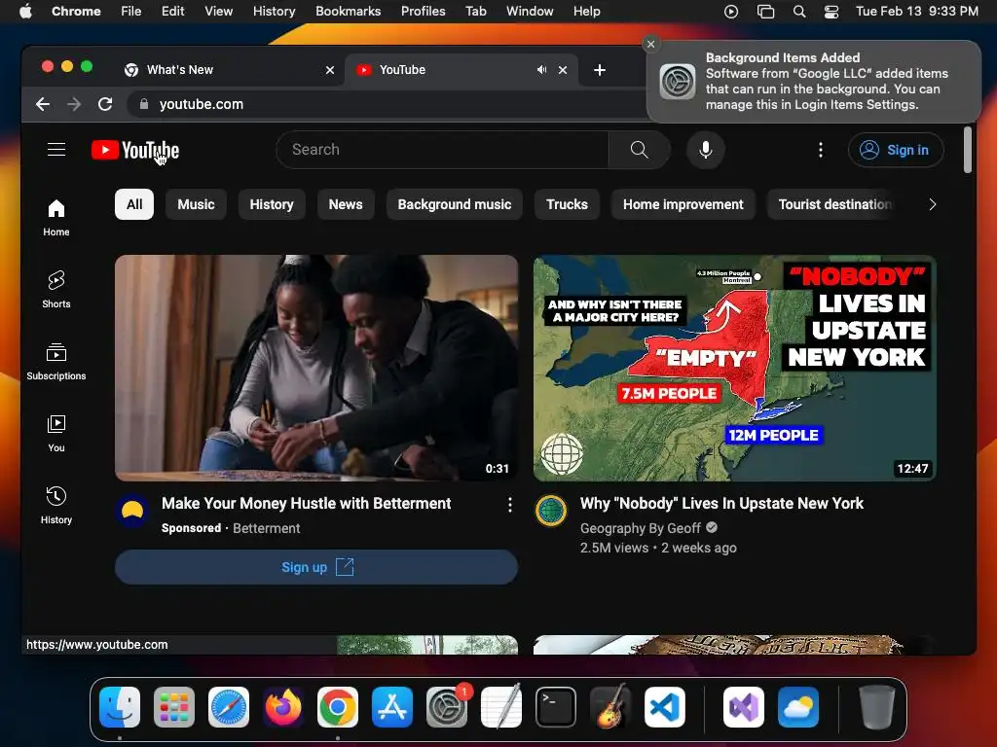Open the Bookmarks menu in menu bar
The height and width of the screenshot is (747, 997).
348,12
